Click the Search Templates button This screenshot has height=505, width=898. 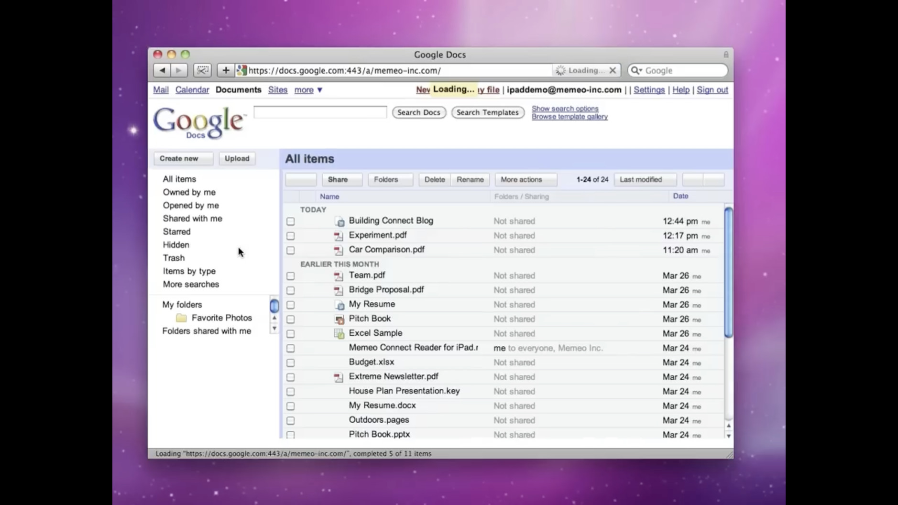(x=488, y=112)
